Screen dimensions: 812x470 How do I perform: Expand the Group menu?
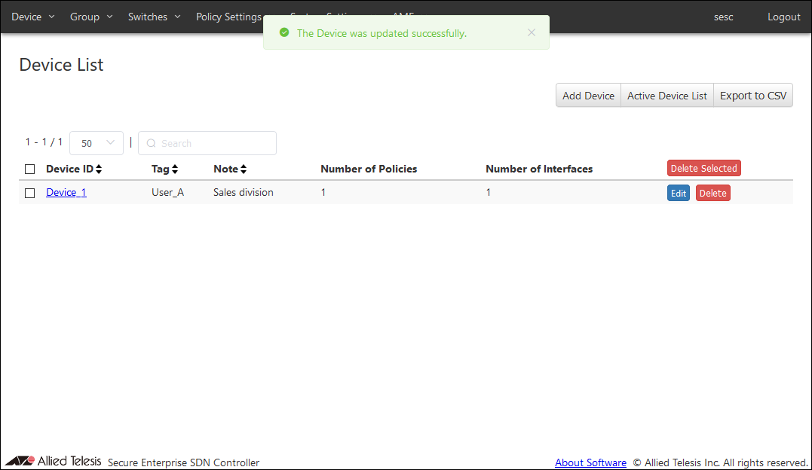91,17
